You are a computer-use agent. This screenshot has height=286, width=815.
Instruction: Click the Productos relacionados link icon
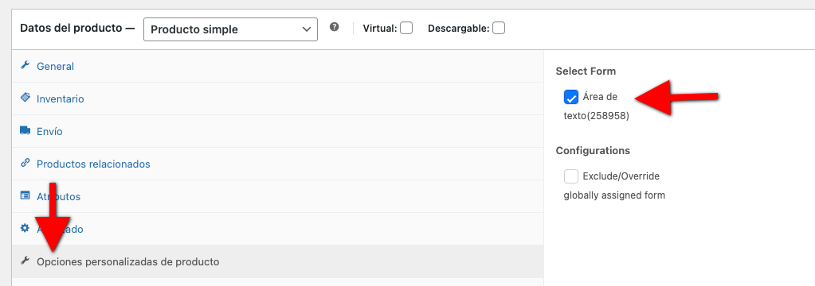pos(25,163)
